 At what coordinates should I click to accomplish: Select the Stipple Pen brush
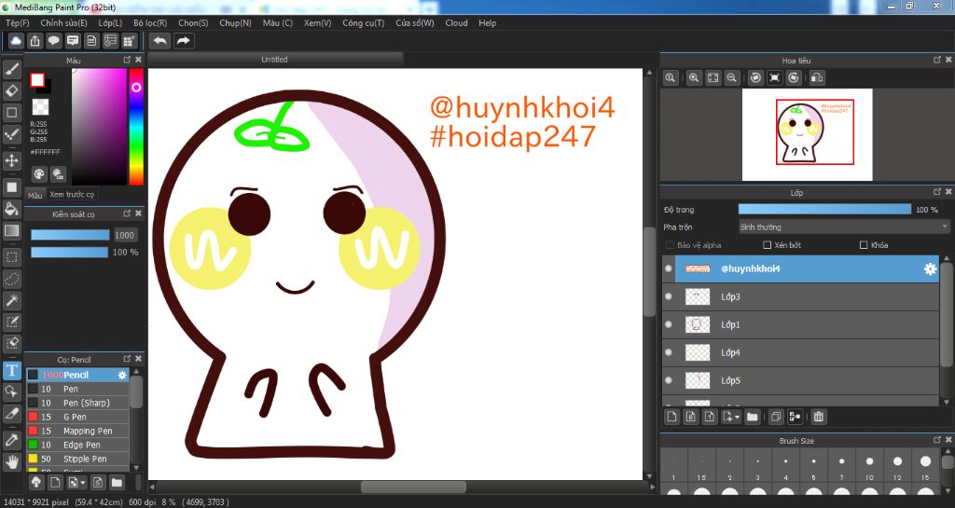[x=77, y=459]
